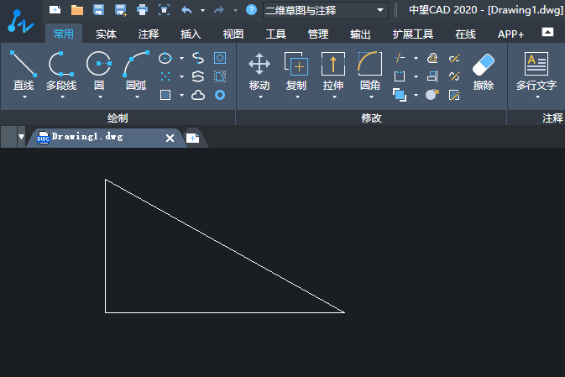This screenshot has width=565, height=377.
Task: Open the Multiline Text (多行文字) tool
Action: 536,71
